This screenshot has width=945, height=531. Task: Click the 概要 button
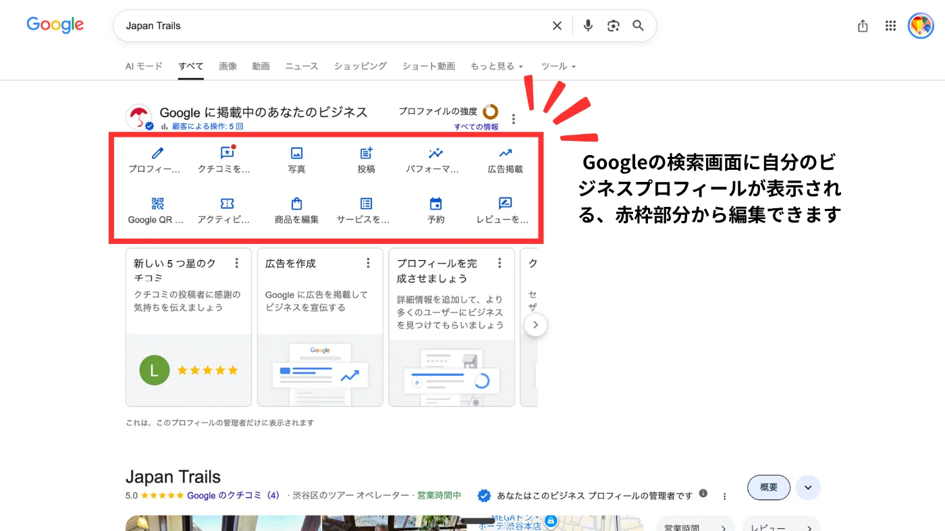click(x=769, y=487)
